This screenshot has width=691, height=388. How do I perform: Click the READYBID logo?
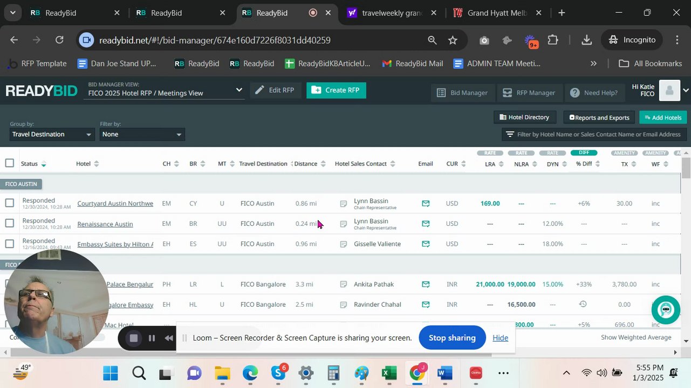(x=42, y=91)
